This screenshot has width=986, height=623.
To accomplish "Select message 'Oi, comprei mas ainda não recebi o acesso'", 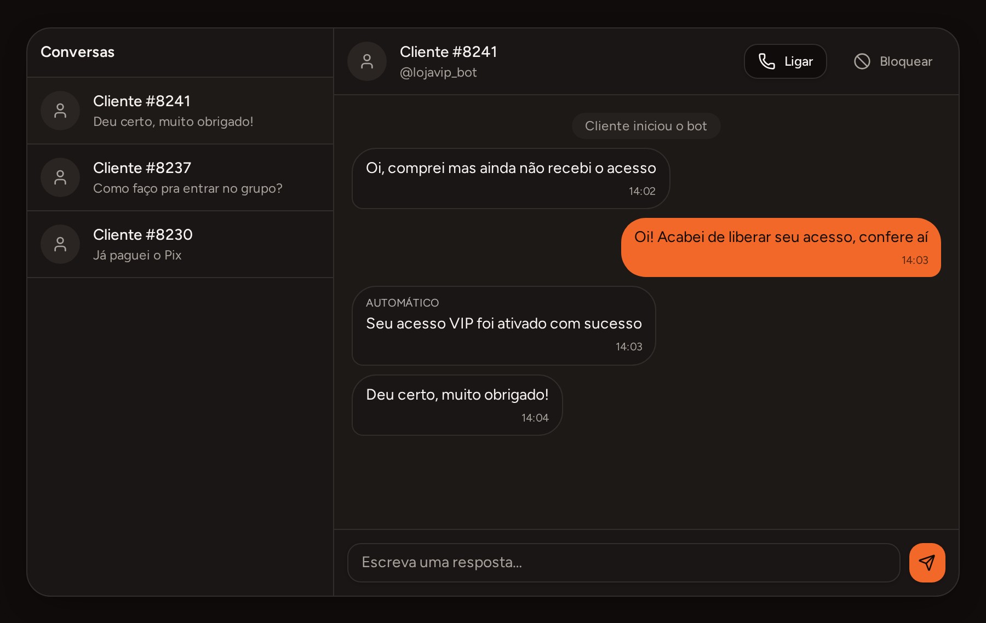I will coord(511,178).
